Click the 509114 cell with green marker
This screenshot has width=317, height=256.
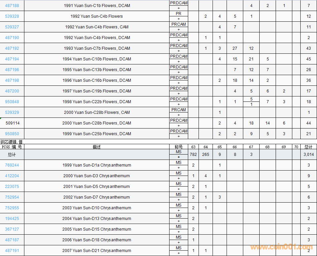[x=12, y=123]
